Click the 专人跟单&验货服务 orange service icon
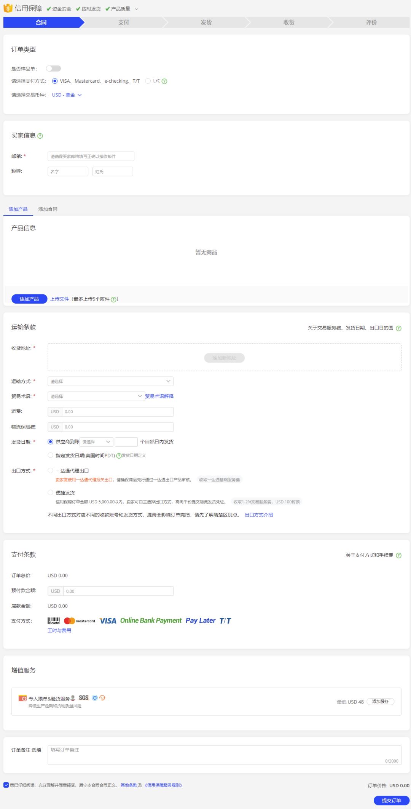 click(22, 698)
